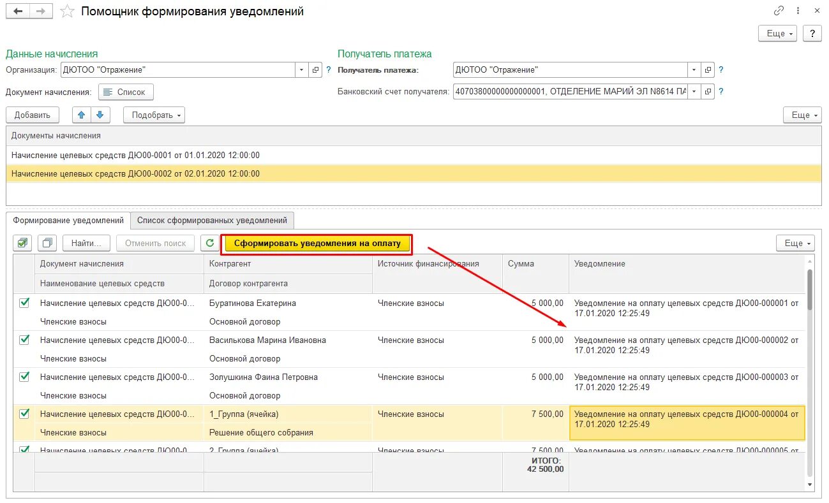Click the Найти... button
Viewport: 829px width, 503px height.
pyautogui.click(x=86, y=243)
